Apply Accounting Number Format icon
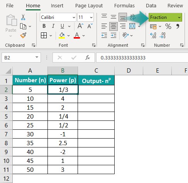This screenshot has height=183, width=188. pyautogui.click(x=153, y=27)
